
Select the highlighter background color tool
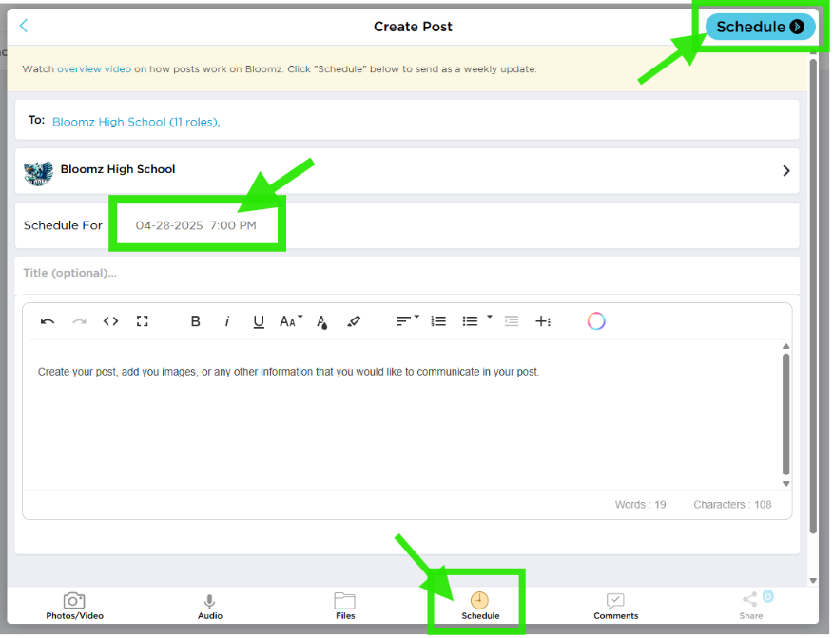tap(354, 321)
